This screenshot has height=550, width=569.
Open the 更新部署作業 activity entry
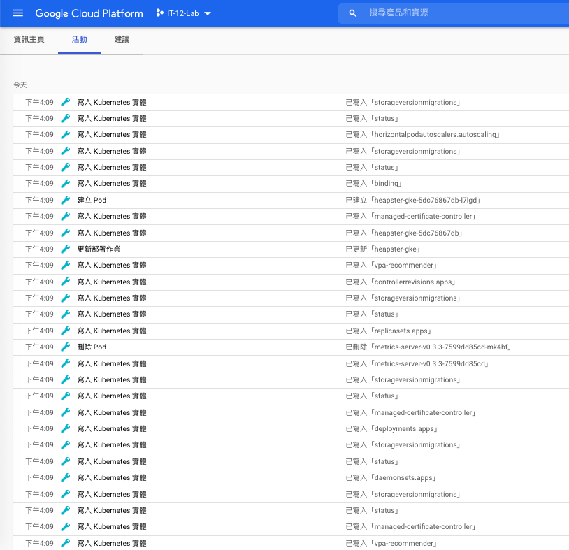coord(99,249)
